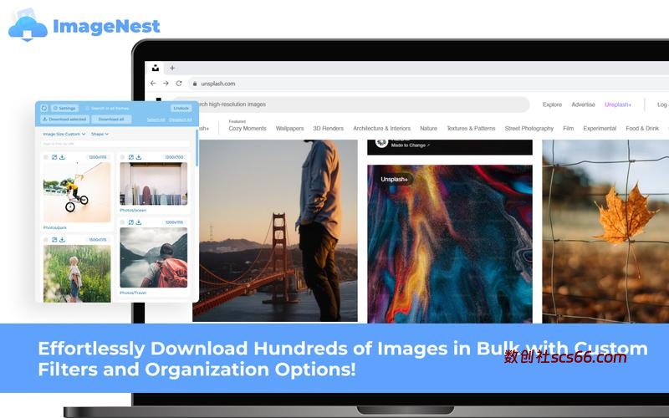
Task: Reload the page with browser refresh icon
Action: point(179,84)
